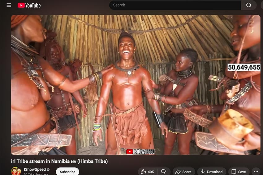Subscribe to IShowSpeed channel
263x175 pixels.
(67, 172)
